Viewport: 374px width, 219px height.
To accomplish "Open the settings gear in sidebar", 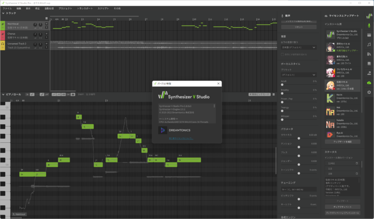I will click(x=369, y=92).
